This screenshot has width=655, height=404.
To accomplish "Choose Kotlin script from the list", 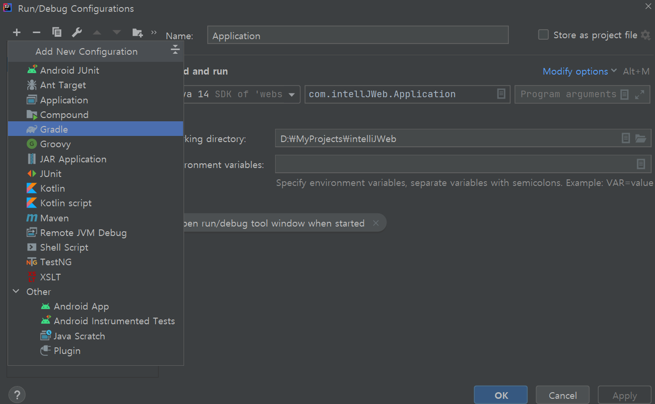I will click(95, 203).
